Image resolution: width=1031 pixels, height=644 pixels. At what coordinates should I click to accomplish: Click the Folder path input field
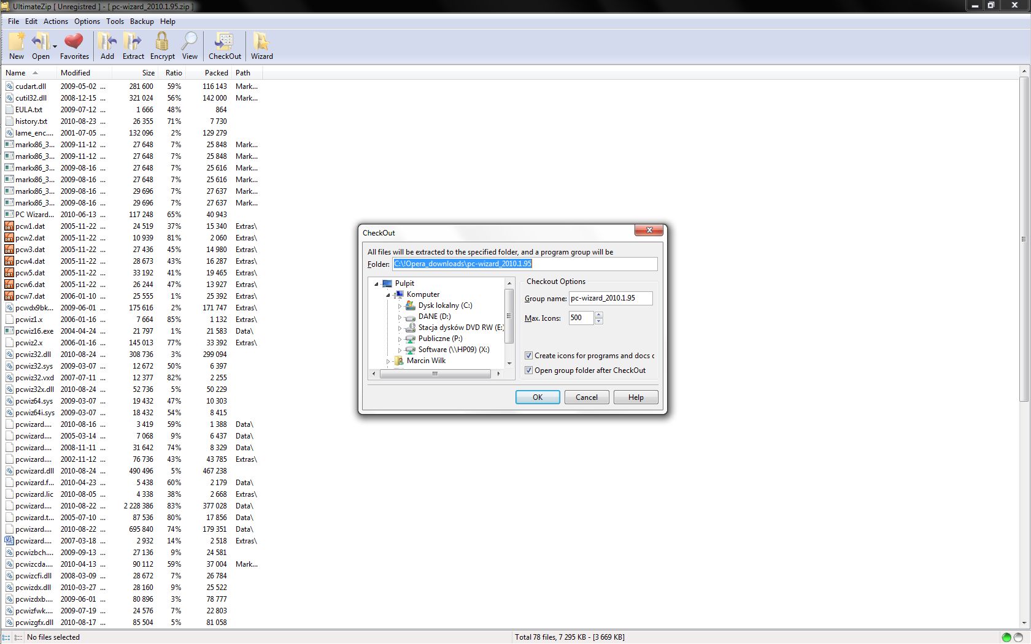pyautogui.click(x=525, y=264)
